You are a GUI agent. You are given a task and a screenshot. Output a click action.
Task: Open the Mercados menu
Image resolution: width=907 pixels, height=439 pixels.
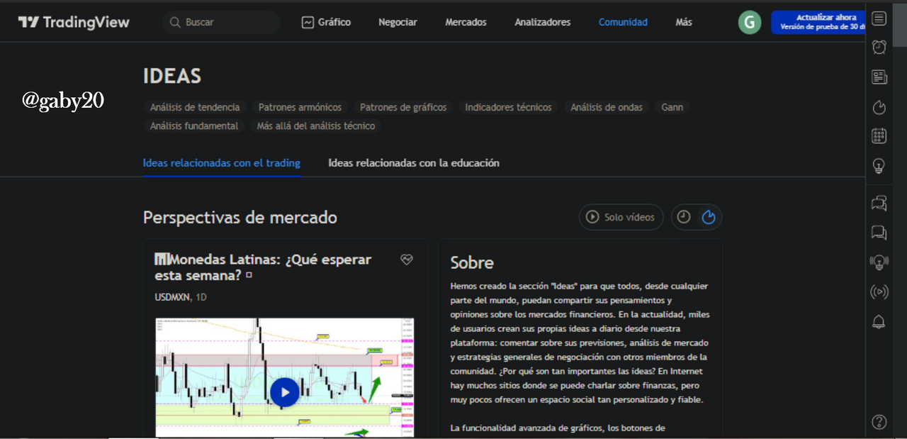(466, 22)
